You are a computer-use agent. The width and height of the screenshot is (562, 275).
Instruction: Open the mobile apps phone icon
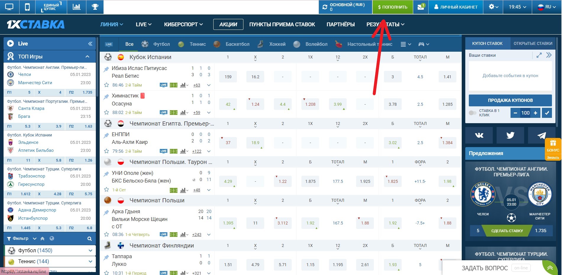tap(27, 7)
